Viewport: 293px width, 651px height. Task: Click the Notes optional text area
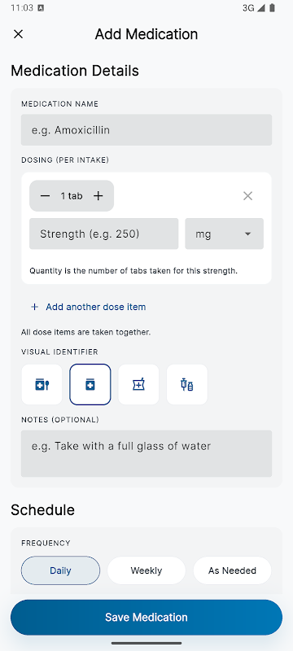146,453
